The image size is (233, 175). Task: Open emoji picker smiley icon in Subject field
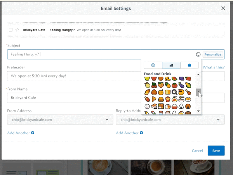[x=198, y=54]
